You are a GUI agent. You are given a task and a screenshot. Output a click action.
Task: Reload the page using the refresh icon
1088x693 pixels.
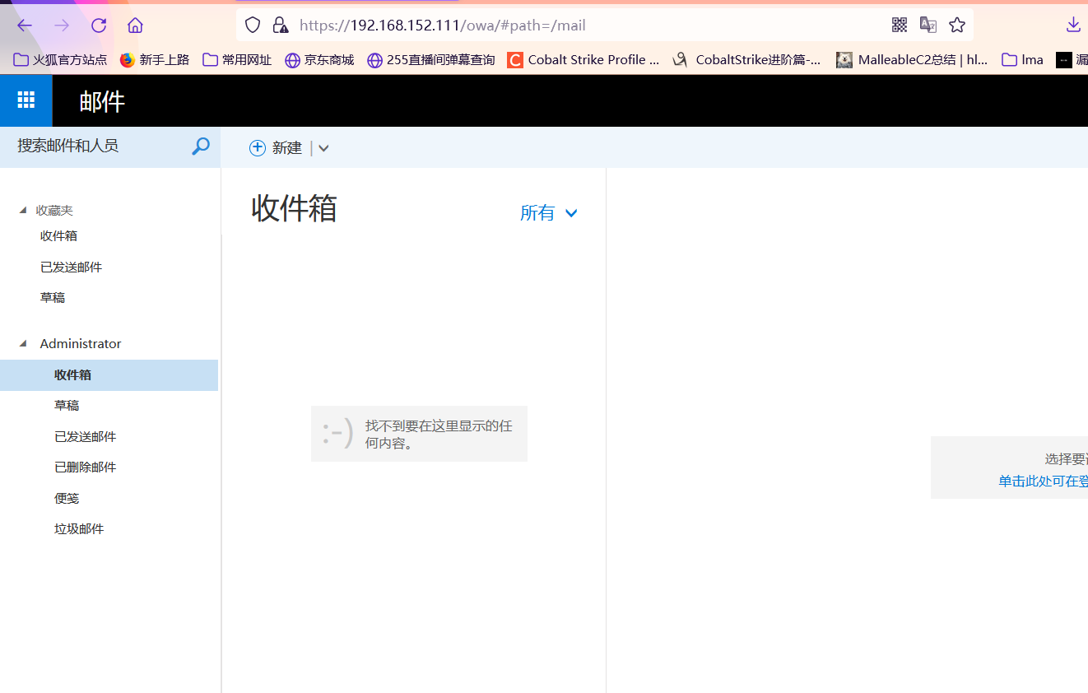click(x=98, y=25)
